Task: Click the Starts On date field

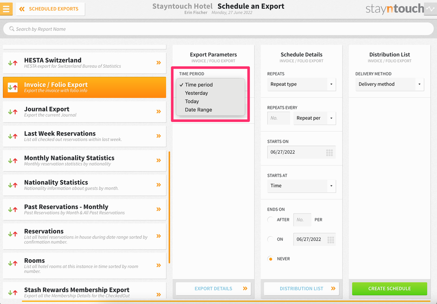Action: [x=301, y=152]
